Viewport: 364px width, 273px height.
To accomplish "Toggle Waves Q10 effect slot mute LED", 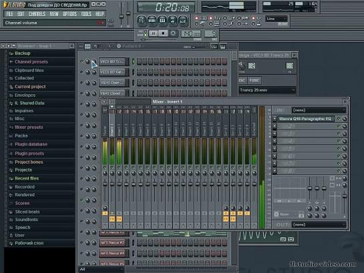I will (339, 119).
